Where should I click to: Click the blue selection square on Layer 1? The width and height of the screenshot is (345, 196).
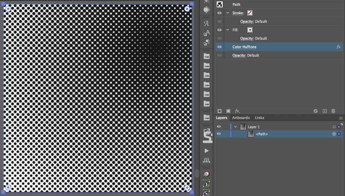coord(339,127)
